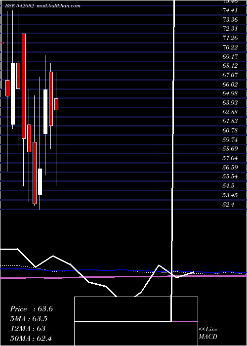This screenshot has height=346, width=247.
Task: Click the 58.69 price axis label
Action: click(230, 149)
